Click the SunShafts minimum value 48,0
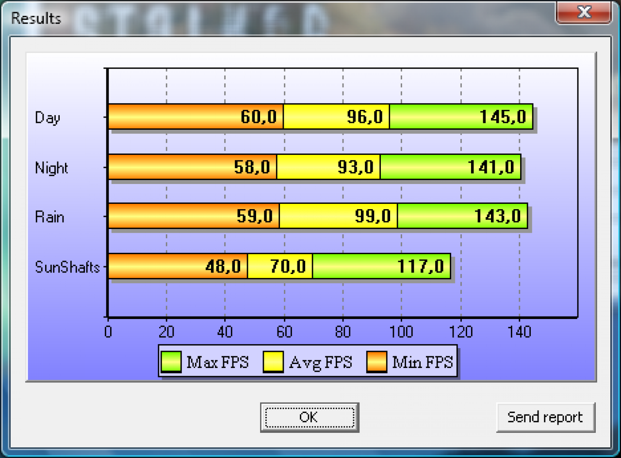 (x=223, y=266)
